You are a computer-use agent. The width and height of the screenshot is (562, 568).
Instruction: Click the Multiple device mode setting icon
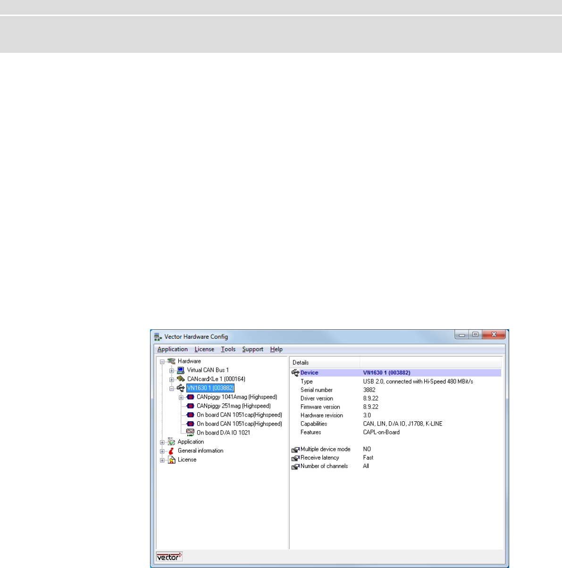tap(295, 450)
